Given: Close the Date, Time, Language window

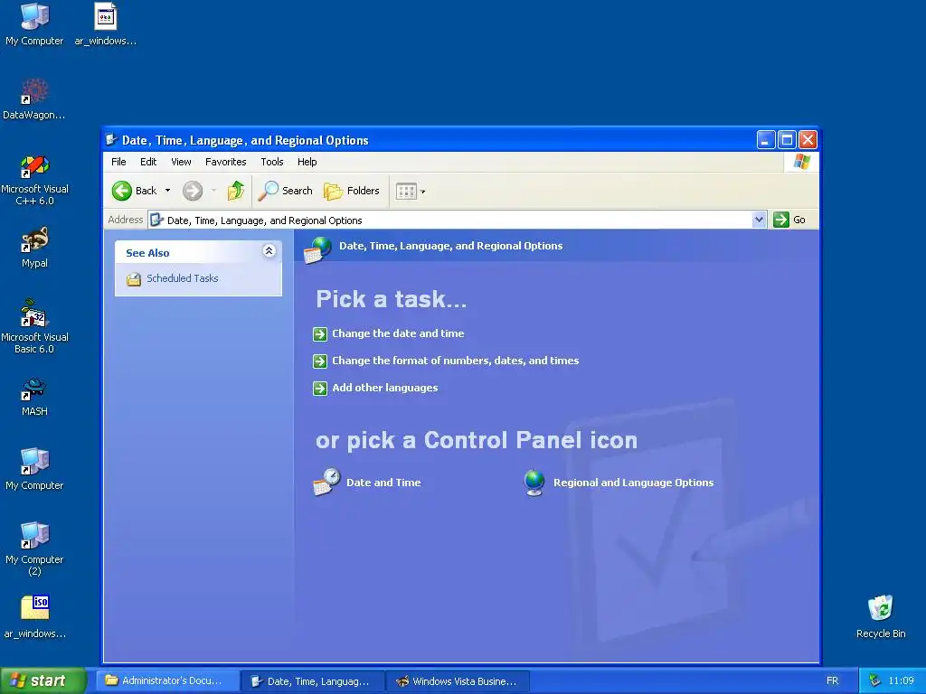Looking at the screenshot, I should coord(808,140).
